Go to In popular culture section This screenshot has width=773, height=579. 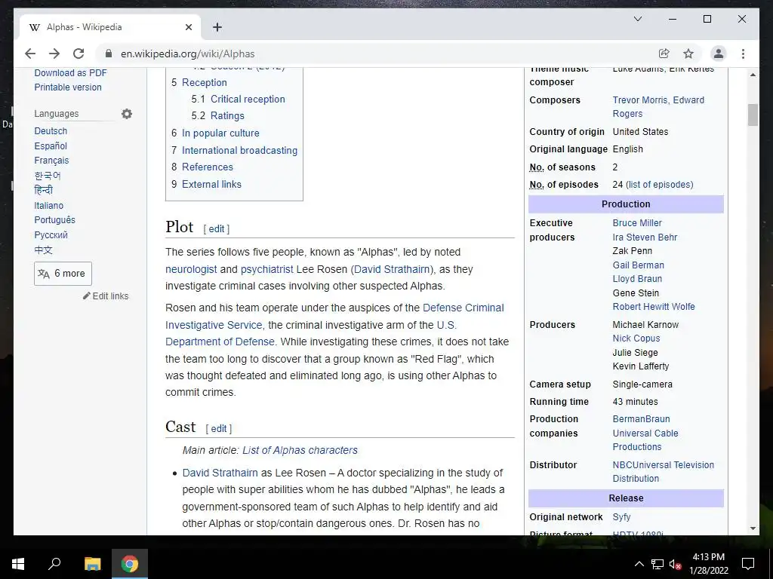pos(220,133)
